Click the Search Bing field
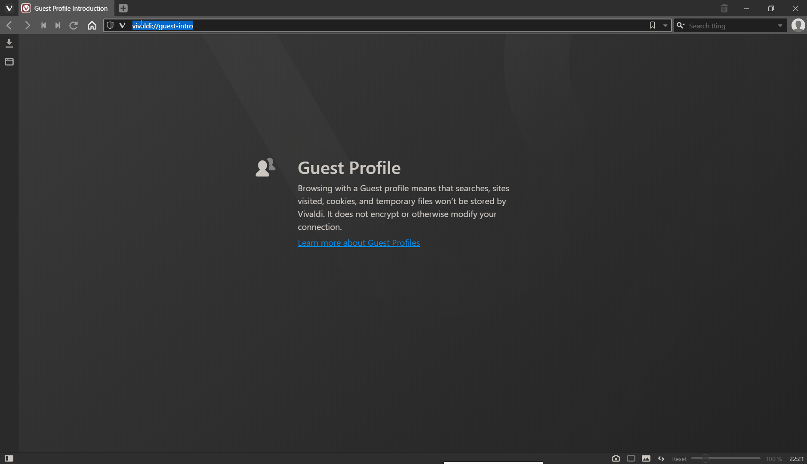This screenshot has width=807, height=464. [731, 26]
